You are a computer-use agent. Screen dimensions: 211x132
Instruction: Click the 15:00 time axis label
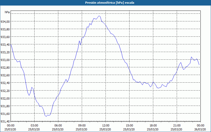[129, 126]
